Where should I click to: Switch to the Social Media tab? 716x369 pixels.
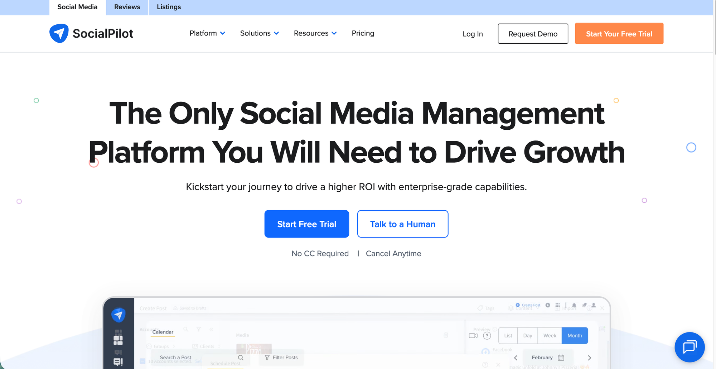click(x=77, y=7)
